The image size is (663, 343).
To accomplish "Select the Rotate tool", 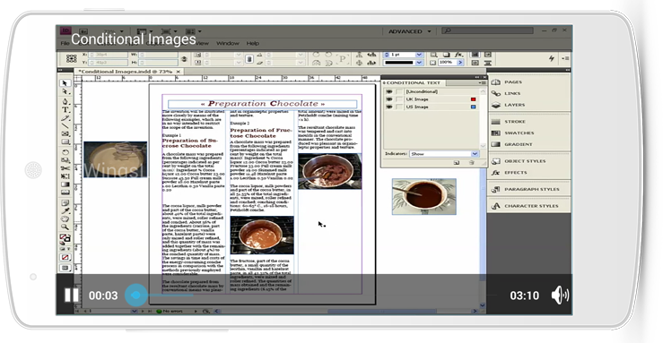I will (65, 152).
